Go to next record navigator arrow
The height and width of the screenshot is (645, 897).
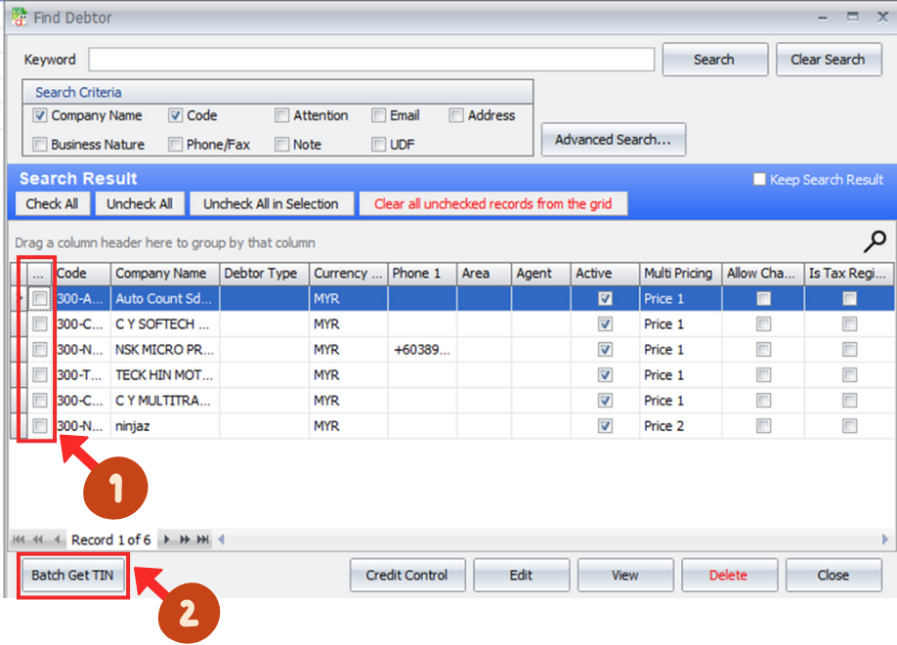pyautogui.click(x=167, y=539)
